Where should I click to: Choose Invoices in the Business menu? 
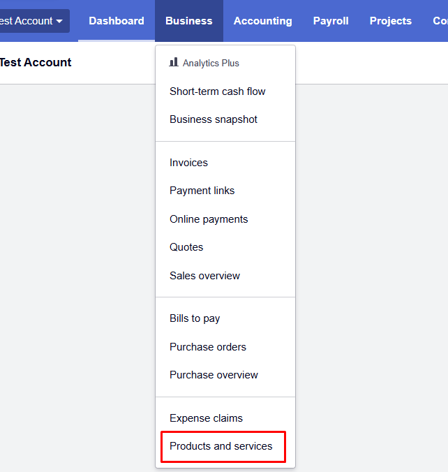[188, 163]
